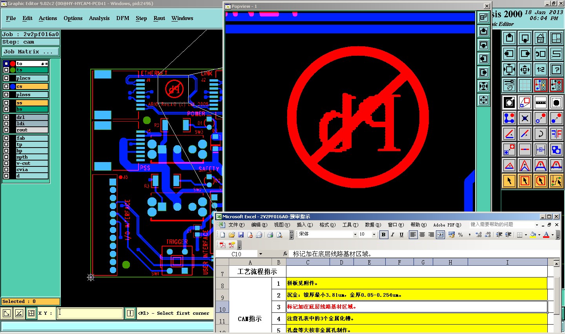Click the Popview zoom-in icon
The height and width of the screenshot is (334, 565).
pyautogui.click(x=484, y=100)
